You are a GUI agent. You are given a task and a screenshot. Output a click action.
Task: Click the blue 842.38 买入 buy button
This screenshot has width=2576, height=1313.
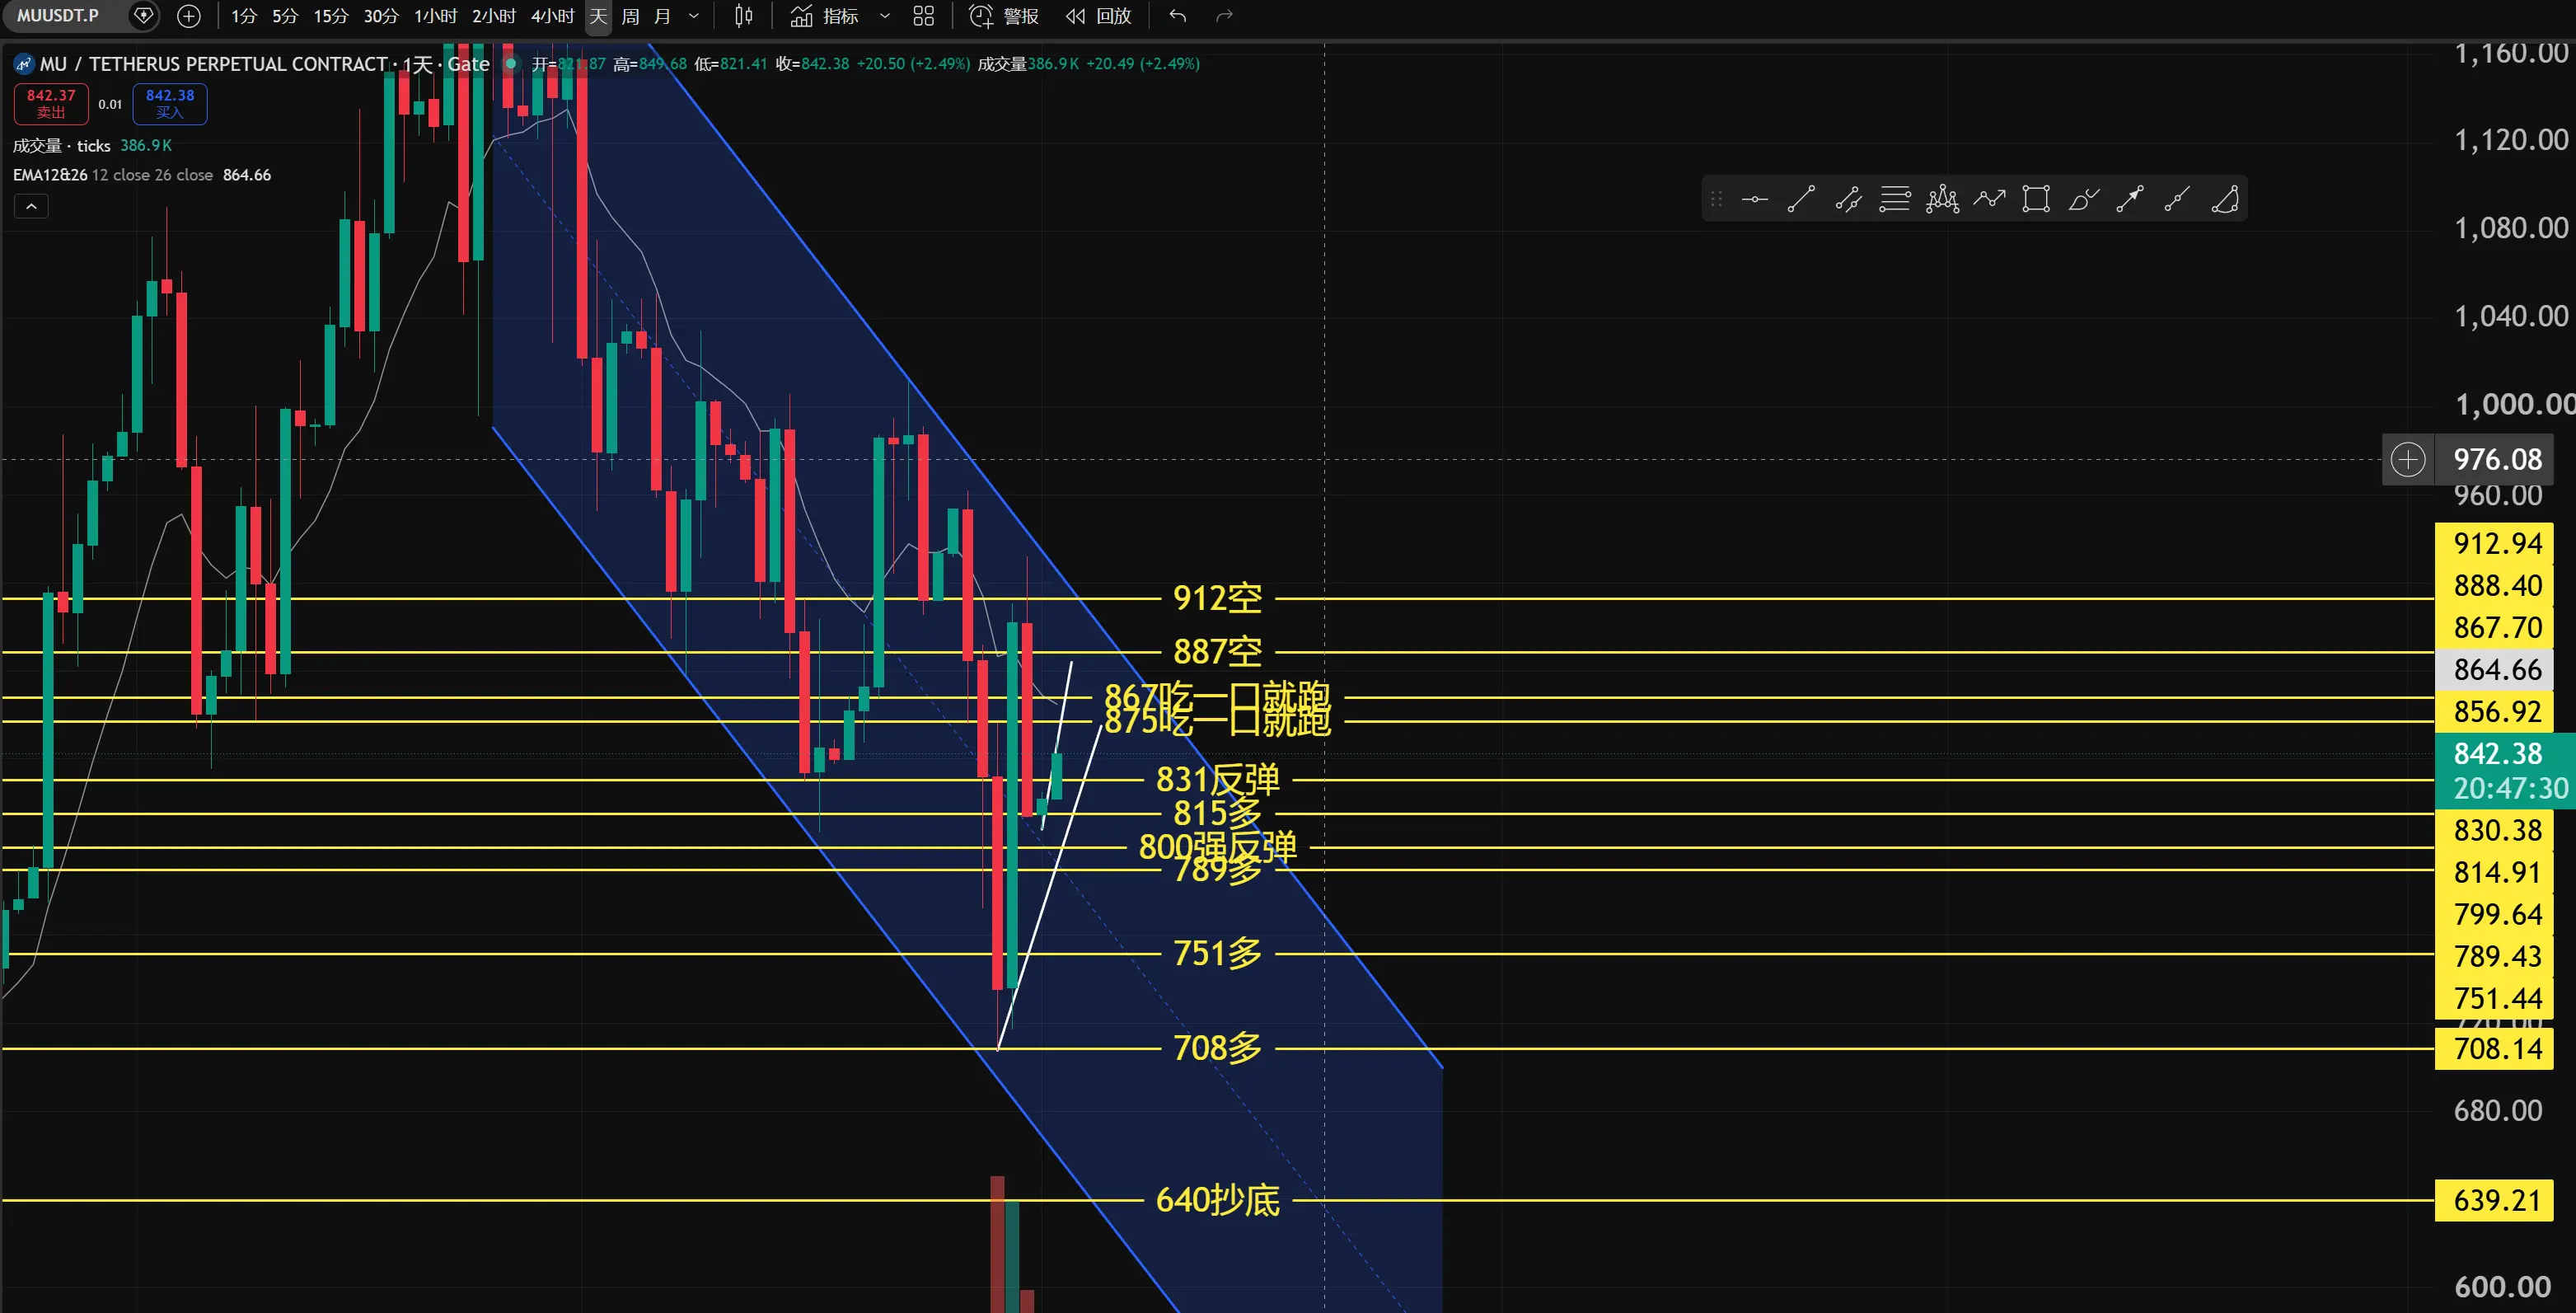170,104
